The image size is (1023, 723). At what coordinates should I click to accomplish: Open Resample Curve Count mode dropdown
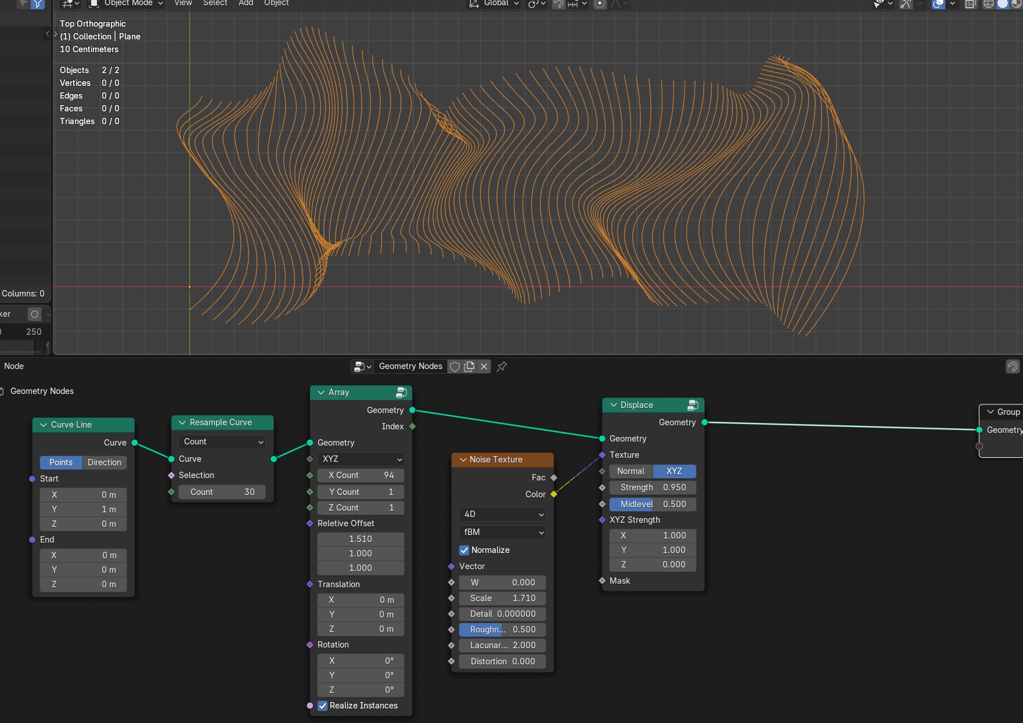(x=222, y=442)
